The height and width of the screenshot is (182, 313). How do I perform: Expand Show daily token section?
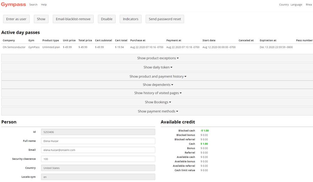[158, 67]
